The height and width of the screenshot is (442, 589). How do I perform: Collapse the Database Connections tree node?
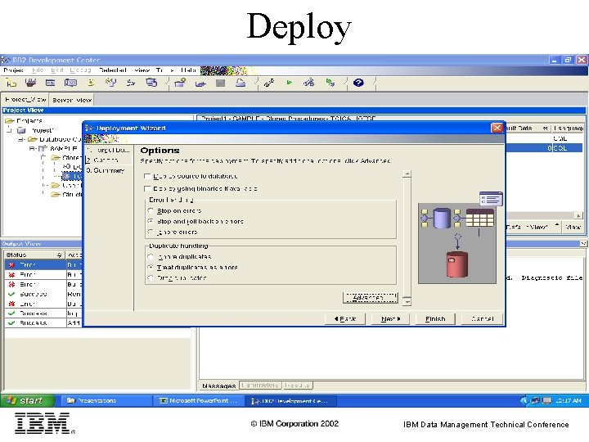21,139
